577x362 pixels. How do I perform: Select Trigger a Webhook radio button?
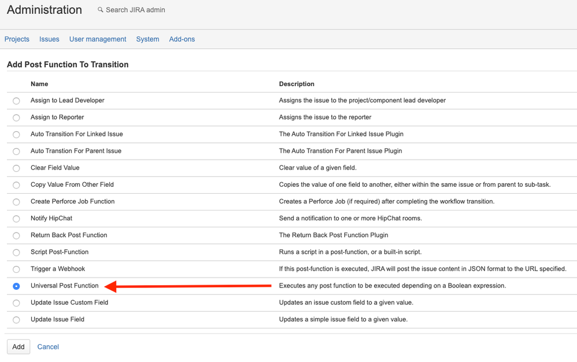[16, 269]
